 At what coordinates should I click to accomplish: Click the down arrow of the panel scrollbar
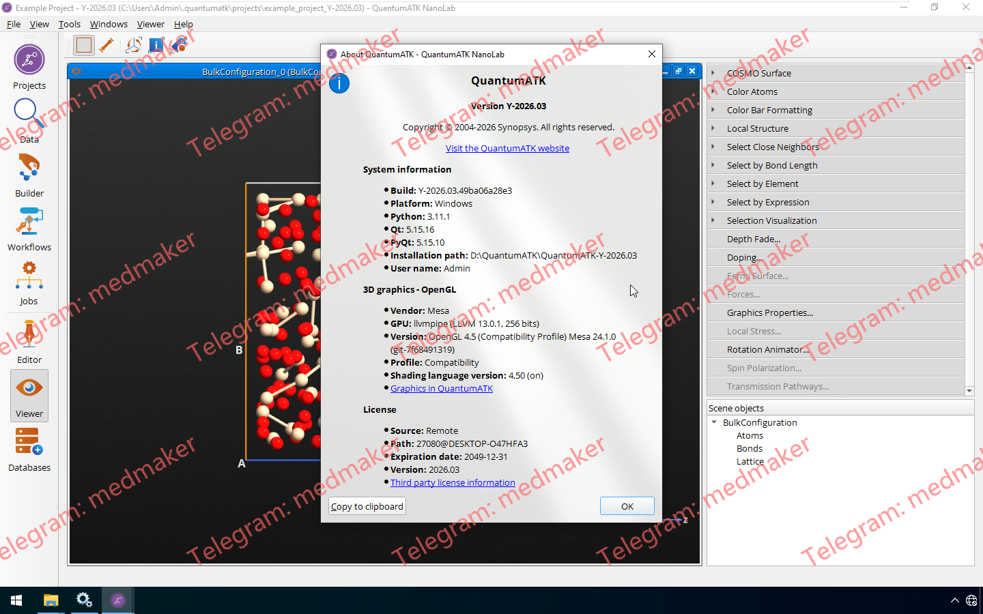click(x=969, y=391)
